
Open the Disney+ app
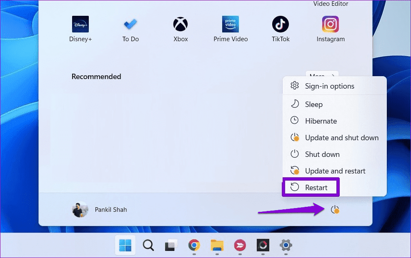[80, 29]
